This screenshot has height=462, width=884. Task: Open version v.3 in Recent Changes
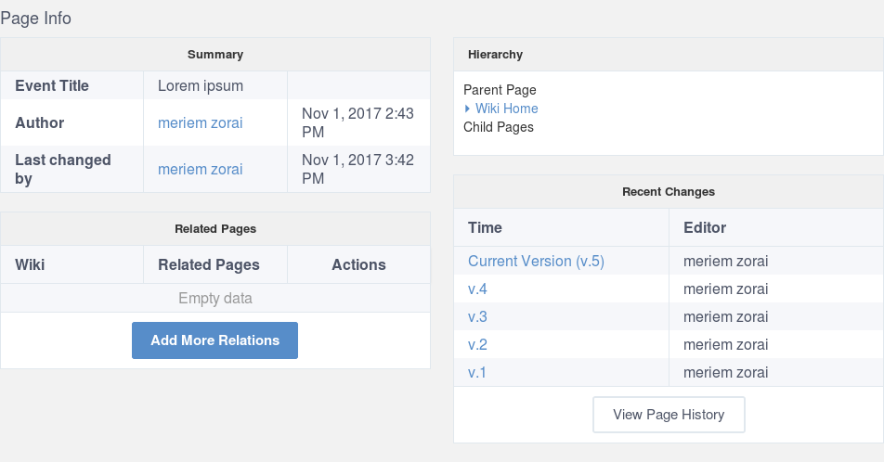click(x=477, y=316)
